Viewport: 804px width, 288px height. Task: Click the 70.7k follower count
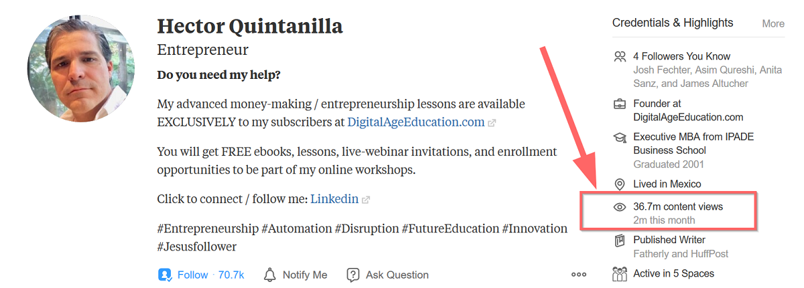tap(231, 275)
